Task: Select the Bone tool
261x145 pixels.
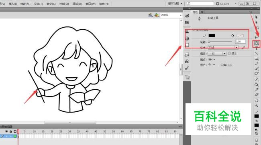Action: click(257, 80)
